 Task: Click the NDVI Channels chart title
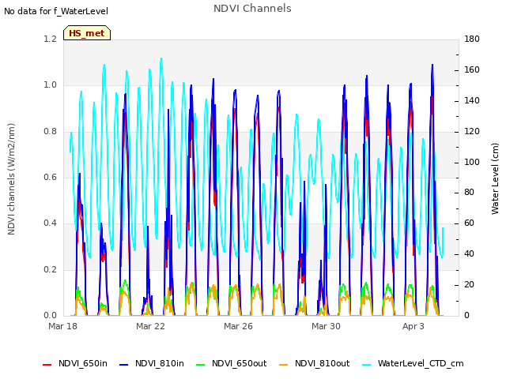pos(252,9)
